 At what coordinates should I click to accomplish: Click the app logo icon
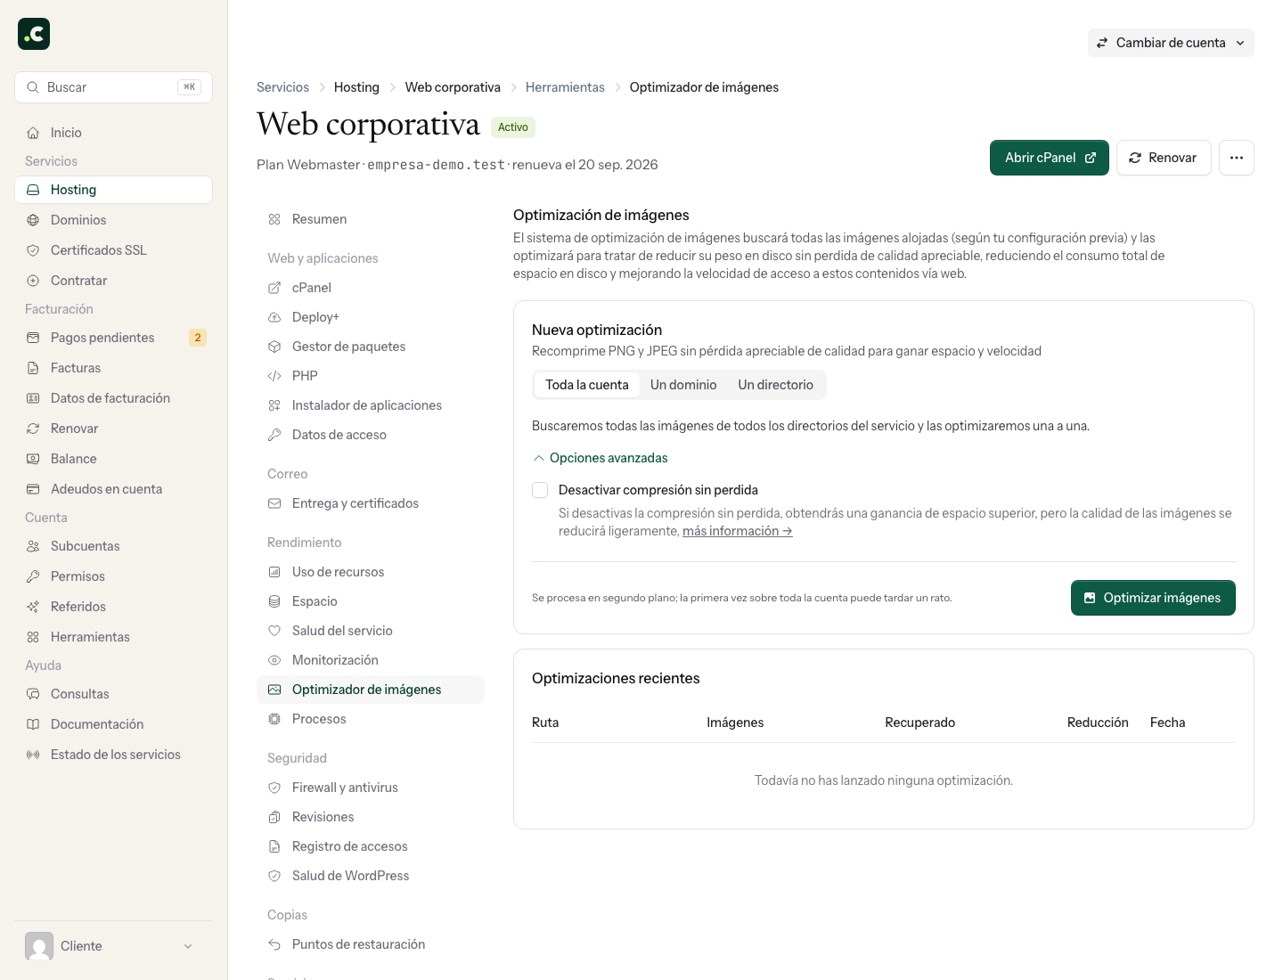(x=34, y=34)
